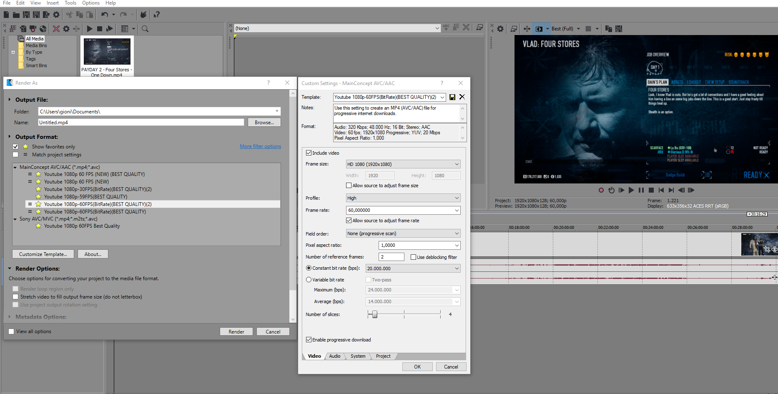Open the Insert menu
This screenshot has height=394, width=778.
pyautogui.click(x=53, y=3)
